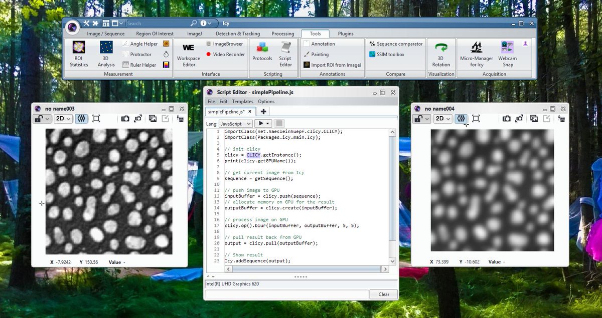The height and width of the screenshot is (318, 602).
Task: Open ImageBrowser
Action: 224,44
